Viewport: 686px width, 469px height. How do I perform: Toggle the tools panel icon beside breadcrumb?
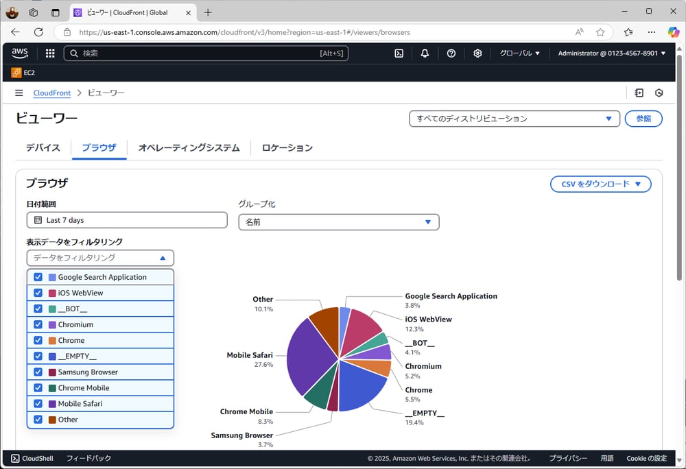(639, 93)
